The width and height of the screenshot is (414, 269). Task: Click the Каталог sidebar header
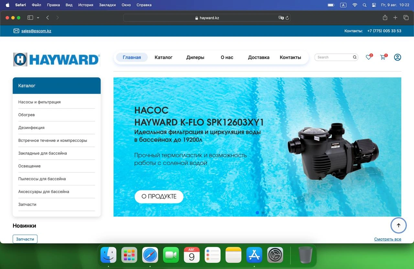pos(57,86)
